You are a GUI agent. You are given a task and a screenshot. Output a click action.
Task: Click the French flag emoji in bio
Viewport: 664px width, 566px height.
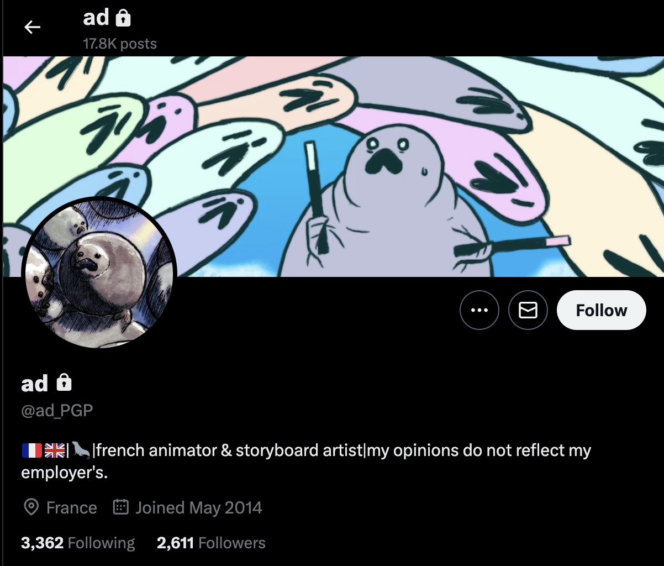[x=32, y=450]
